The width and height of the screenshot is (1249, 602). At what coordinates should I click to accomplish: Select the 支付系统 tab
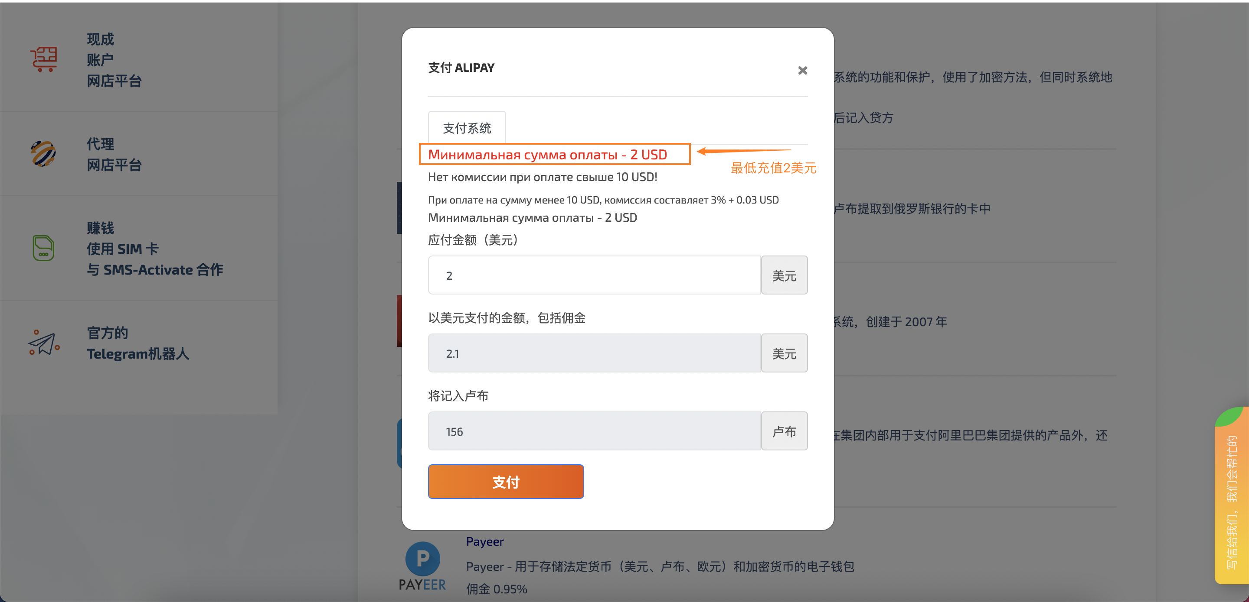click(x=467, y=128)
